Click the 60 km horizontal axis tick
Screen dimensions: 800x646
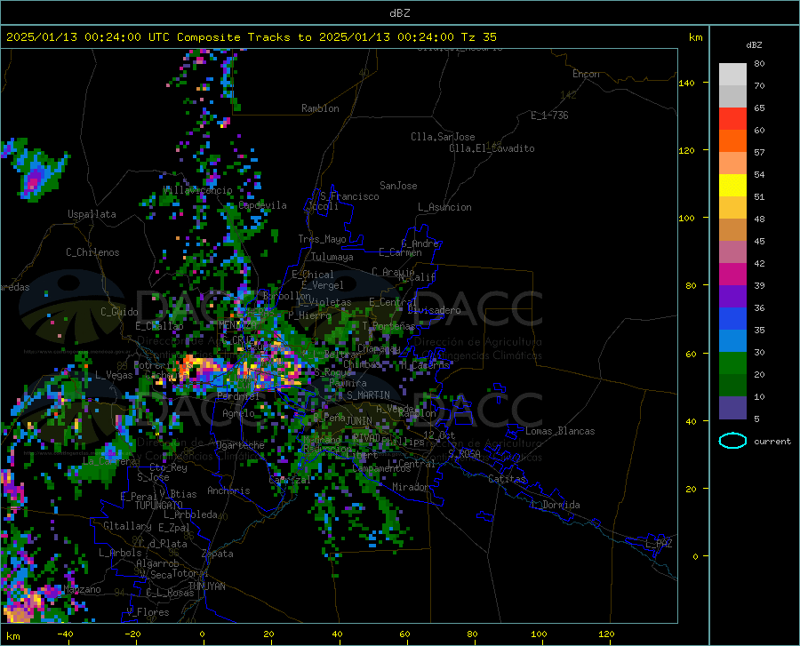coord(404,634)
